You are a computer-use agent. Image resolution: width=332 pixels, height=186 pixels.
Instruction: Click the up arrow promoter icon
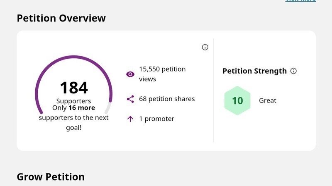click(130, 119)
